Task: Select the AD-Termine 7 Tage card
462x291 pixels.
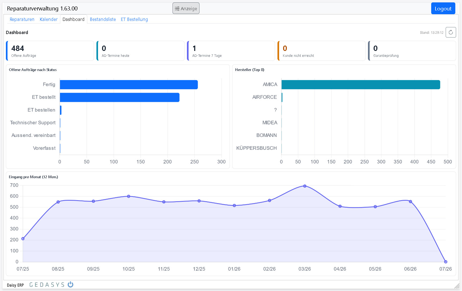Action: [231, 51]
